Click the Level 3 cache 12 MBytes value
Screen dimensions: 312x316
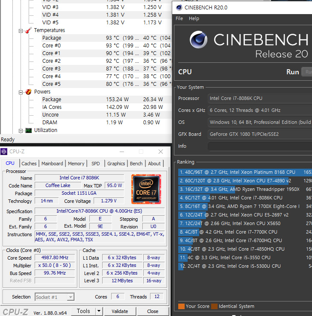click(x=122, y=281)
